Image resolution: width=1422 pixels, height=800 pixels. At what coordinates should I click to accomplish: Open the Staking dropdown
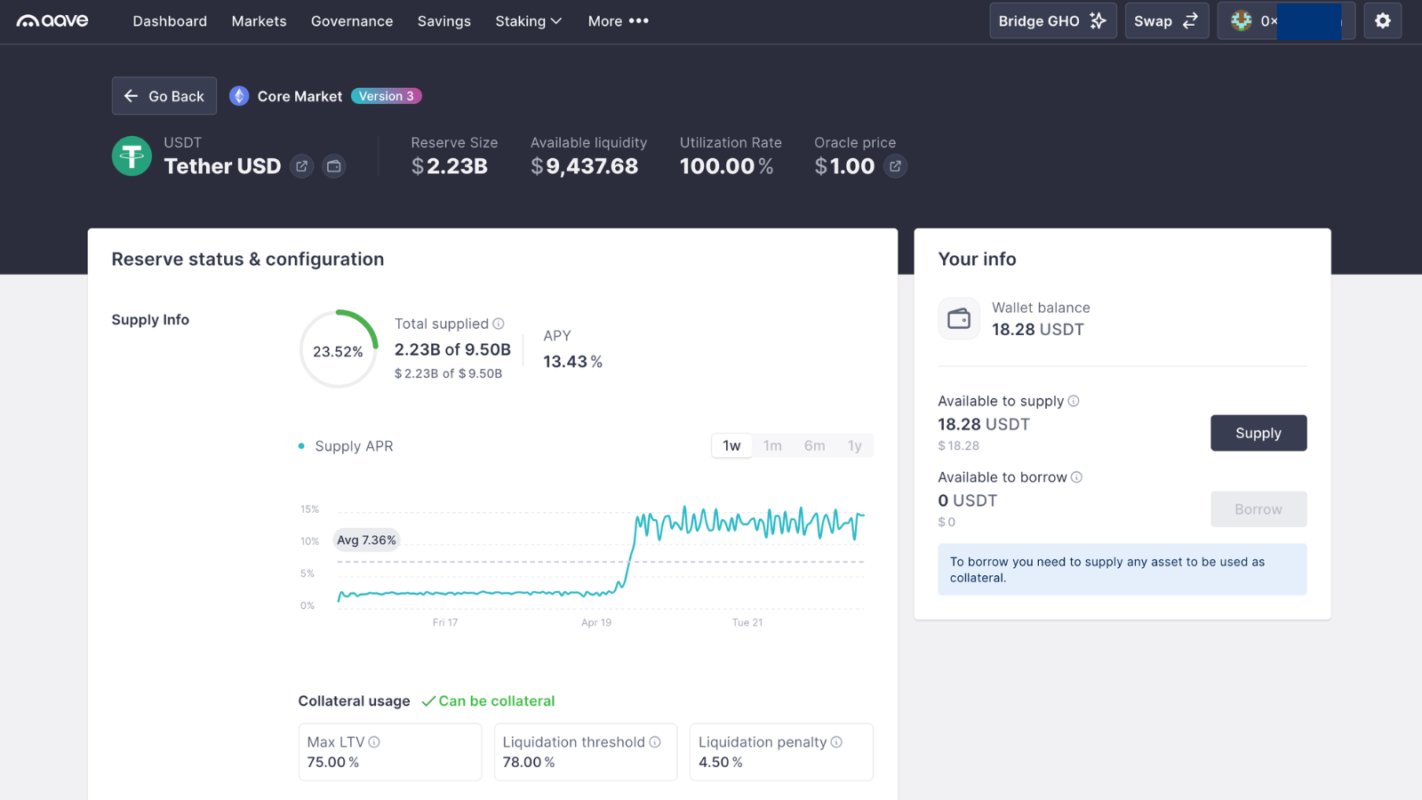(x=528, y=20)
